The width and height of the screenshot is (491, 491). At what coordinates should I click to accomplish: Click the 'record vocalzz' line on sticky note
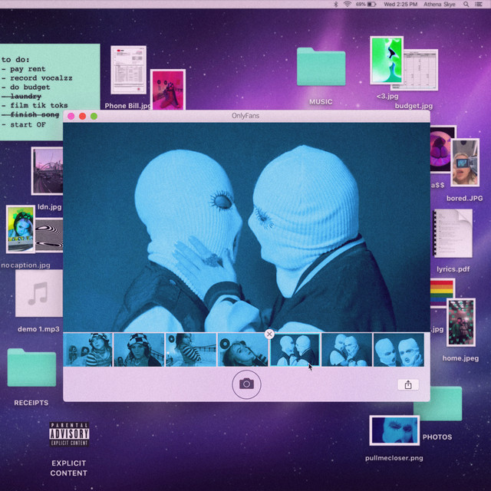[38, 78]
